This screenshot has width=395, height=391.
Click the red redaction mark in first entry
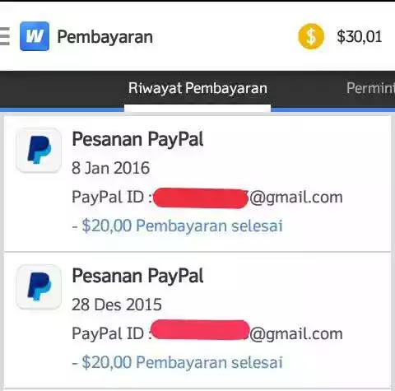[200, 198]
